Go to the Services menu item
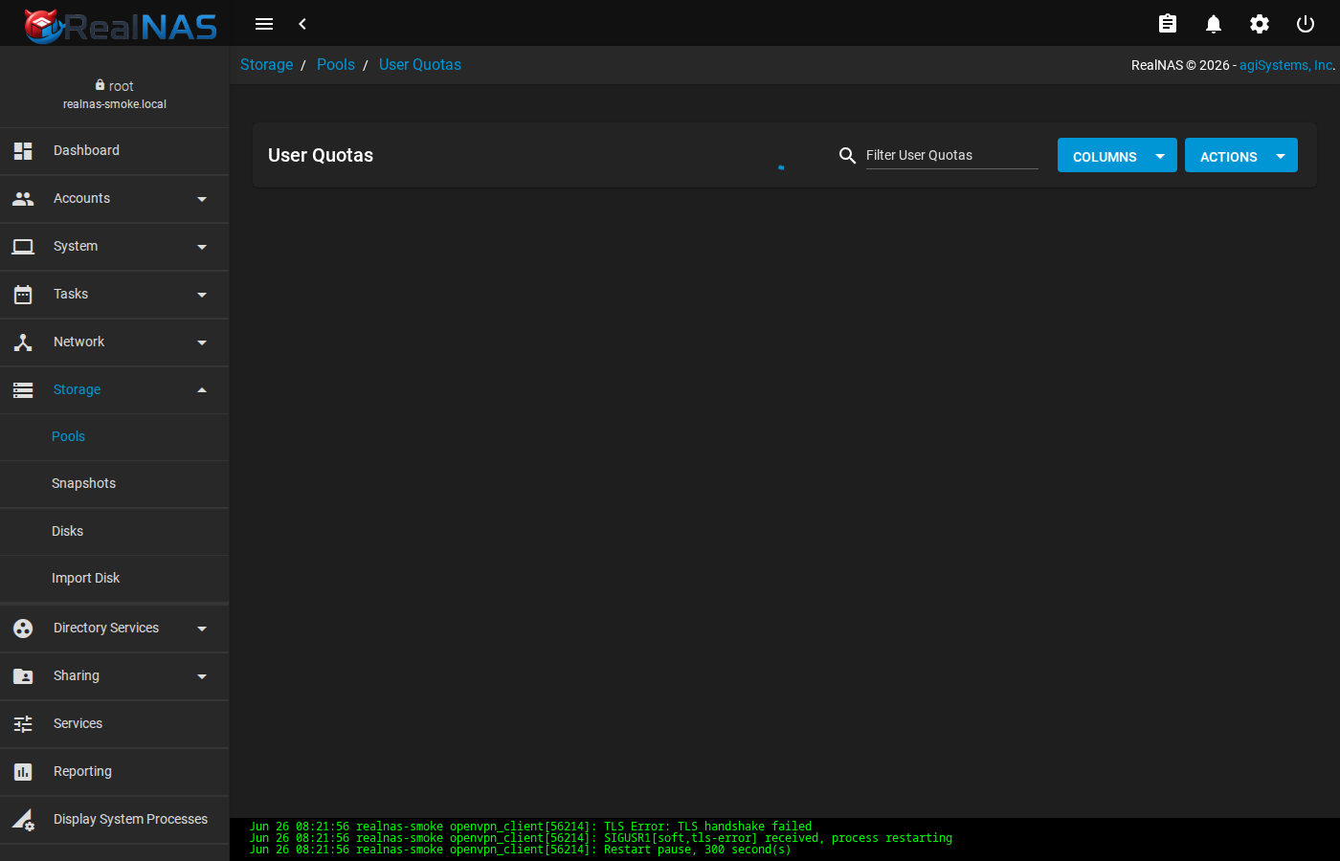1340x861 pixels. pyautogui.click(x=115, y=724)
